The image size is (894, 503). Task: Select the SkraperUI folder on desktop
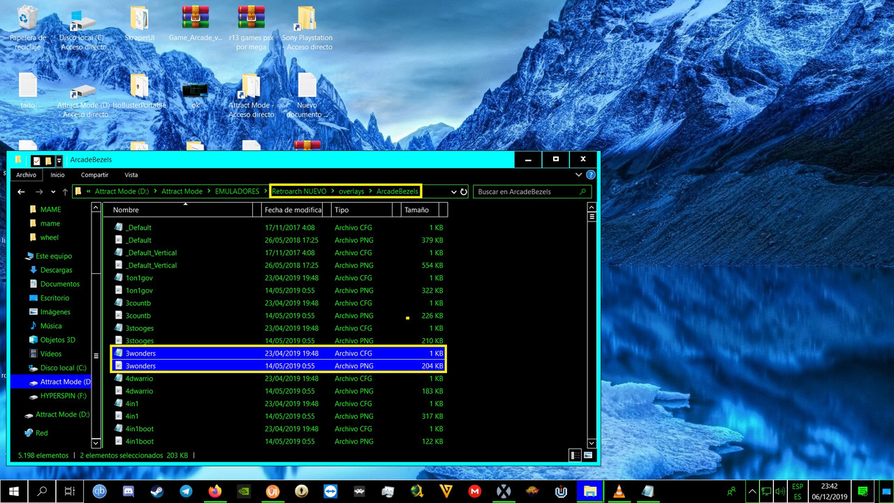click(139, 24)
